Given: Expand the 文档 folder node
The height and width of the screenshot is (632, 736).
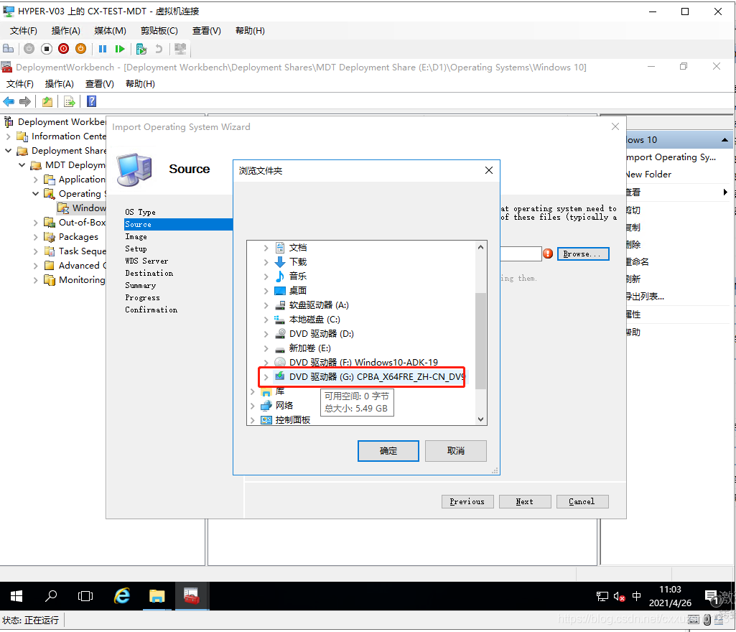Looking at the screenshot, I should click(266, 248).
